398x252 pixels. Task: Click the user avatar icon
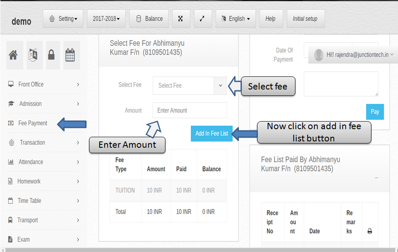point(319,54)
